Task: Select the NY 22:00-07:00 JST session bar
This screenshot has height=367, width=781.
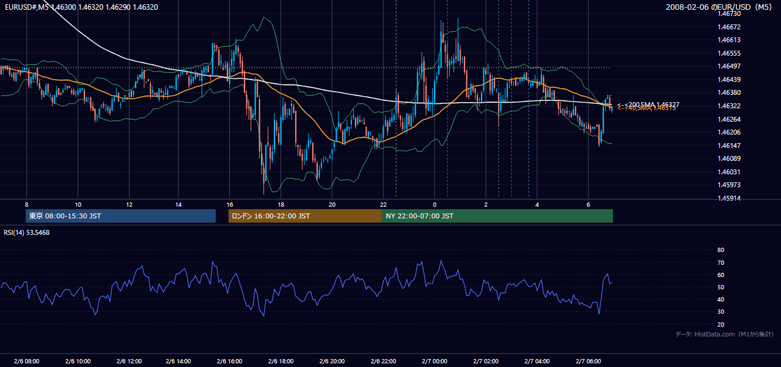Action: coord(497,216)
